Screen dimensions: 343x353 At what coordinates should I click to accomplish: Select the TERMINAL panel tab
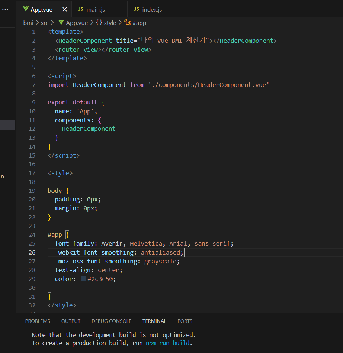pos(154,321)
